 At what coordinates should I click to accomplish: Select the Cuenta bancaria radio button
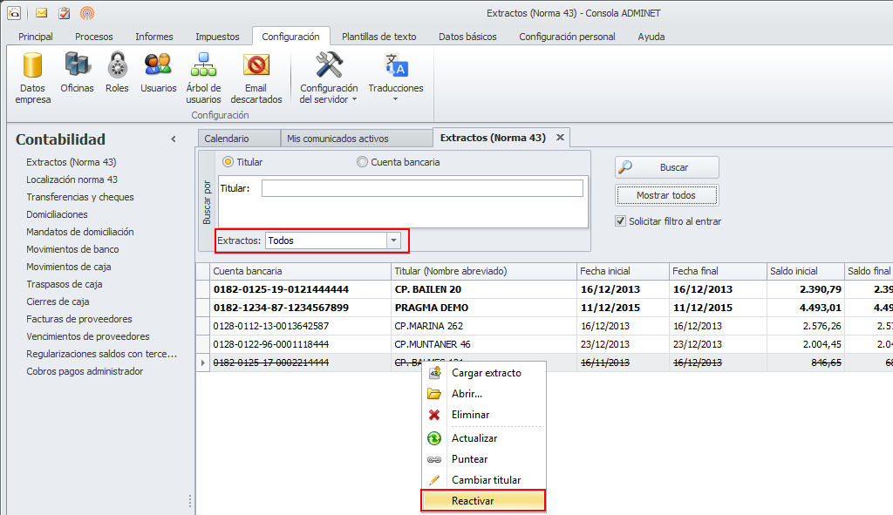tap(363, 162)
